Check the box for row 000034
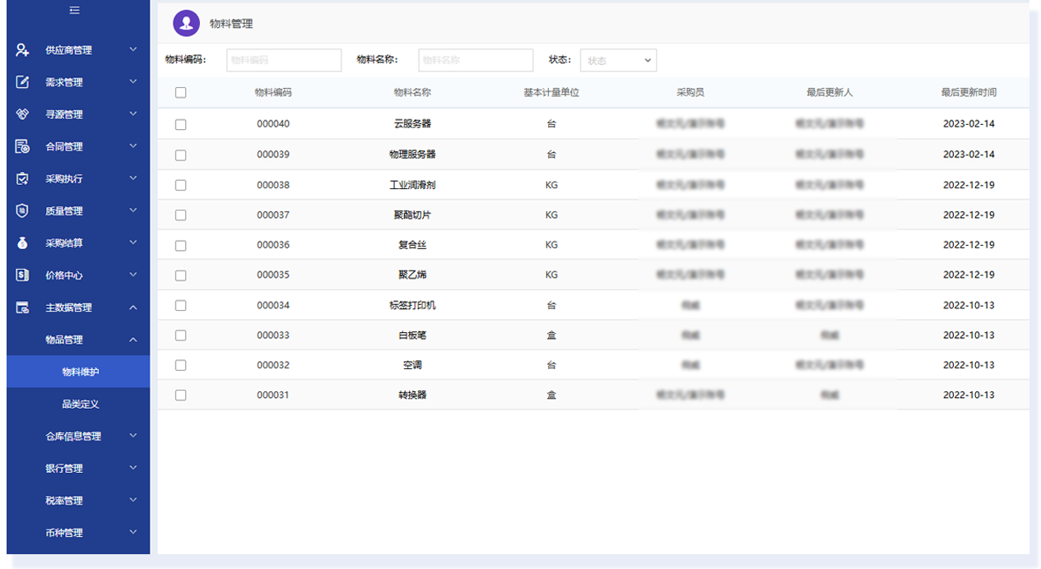 point(181,306)
